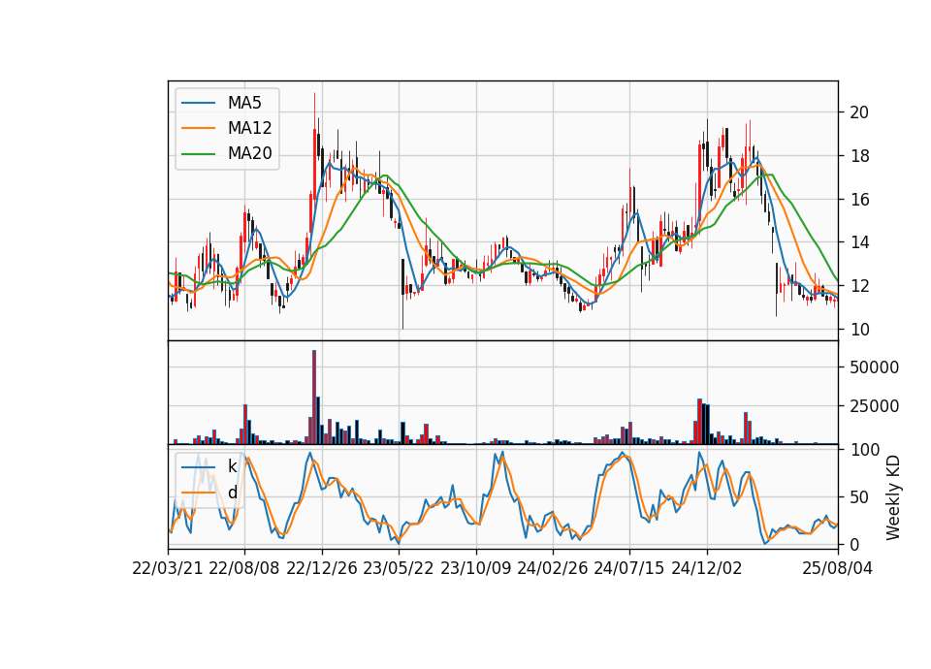Click the price axis value 18
The width and height of the screenshot is (931, 669).
pos(859,155)
